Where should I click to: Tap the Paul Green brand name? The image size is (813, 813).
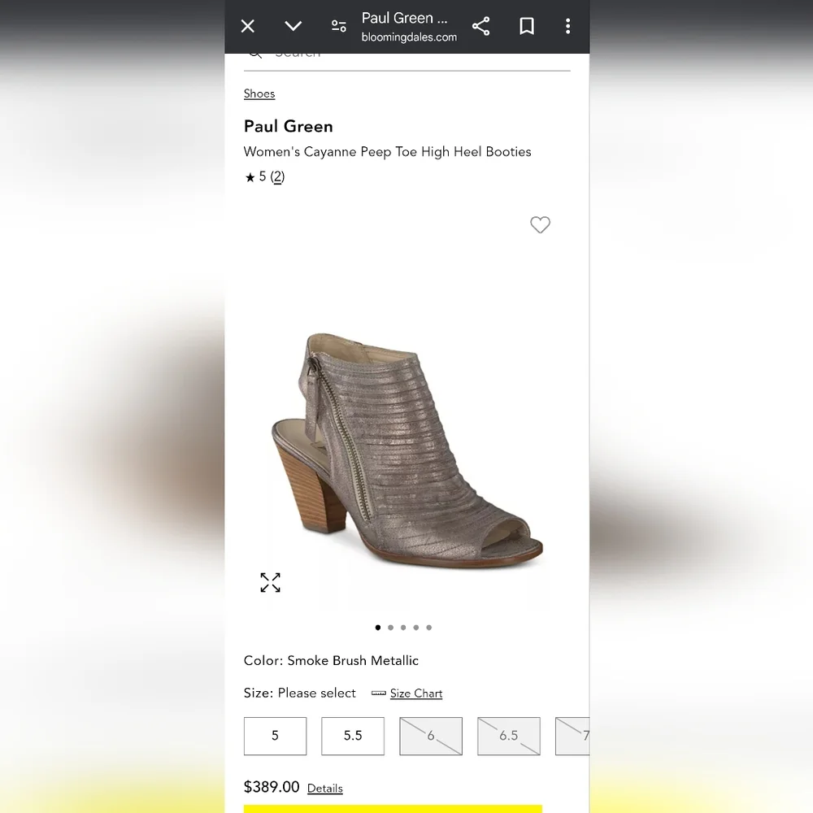pos(289,127)
